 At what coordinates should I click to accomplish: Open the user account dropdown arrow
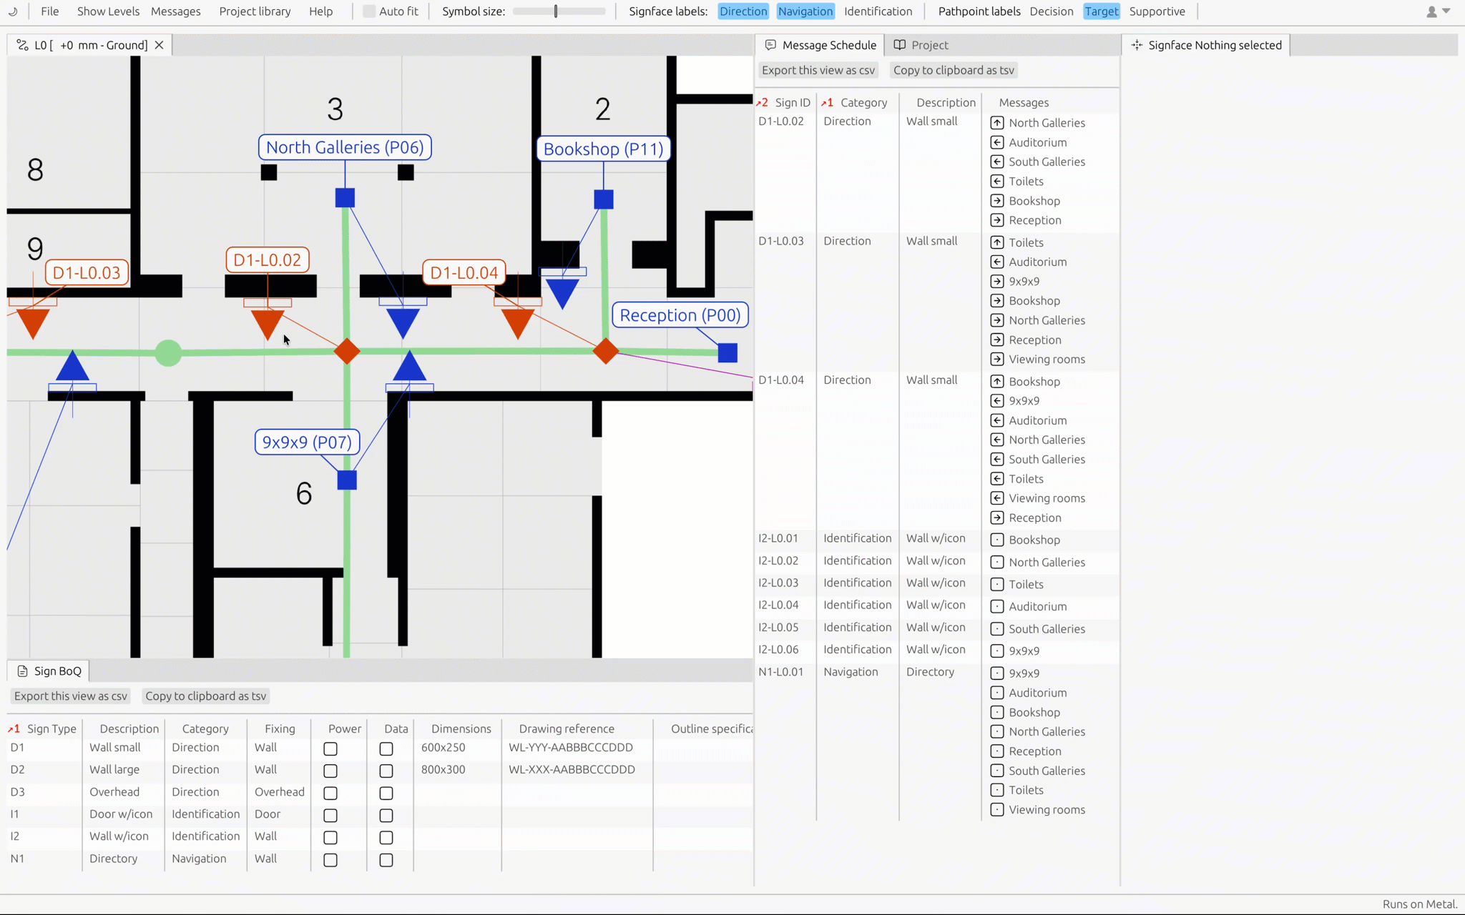tap(1446, 11)
